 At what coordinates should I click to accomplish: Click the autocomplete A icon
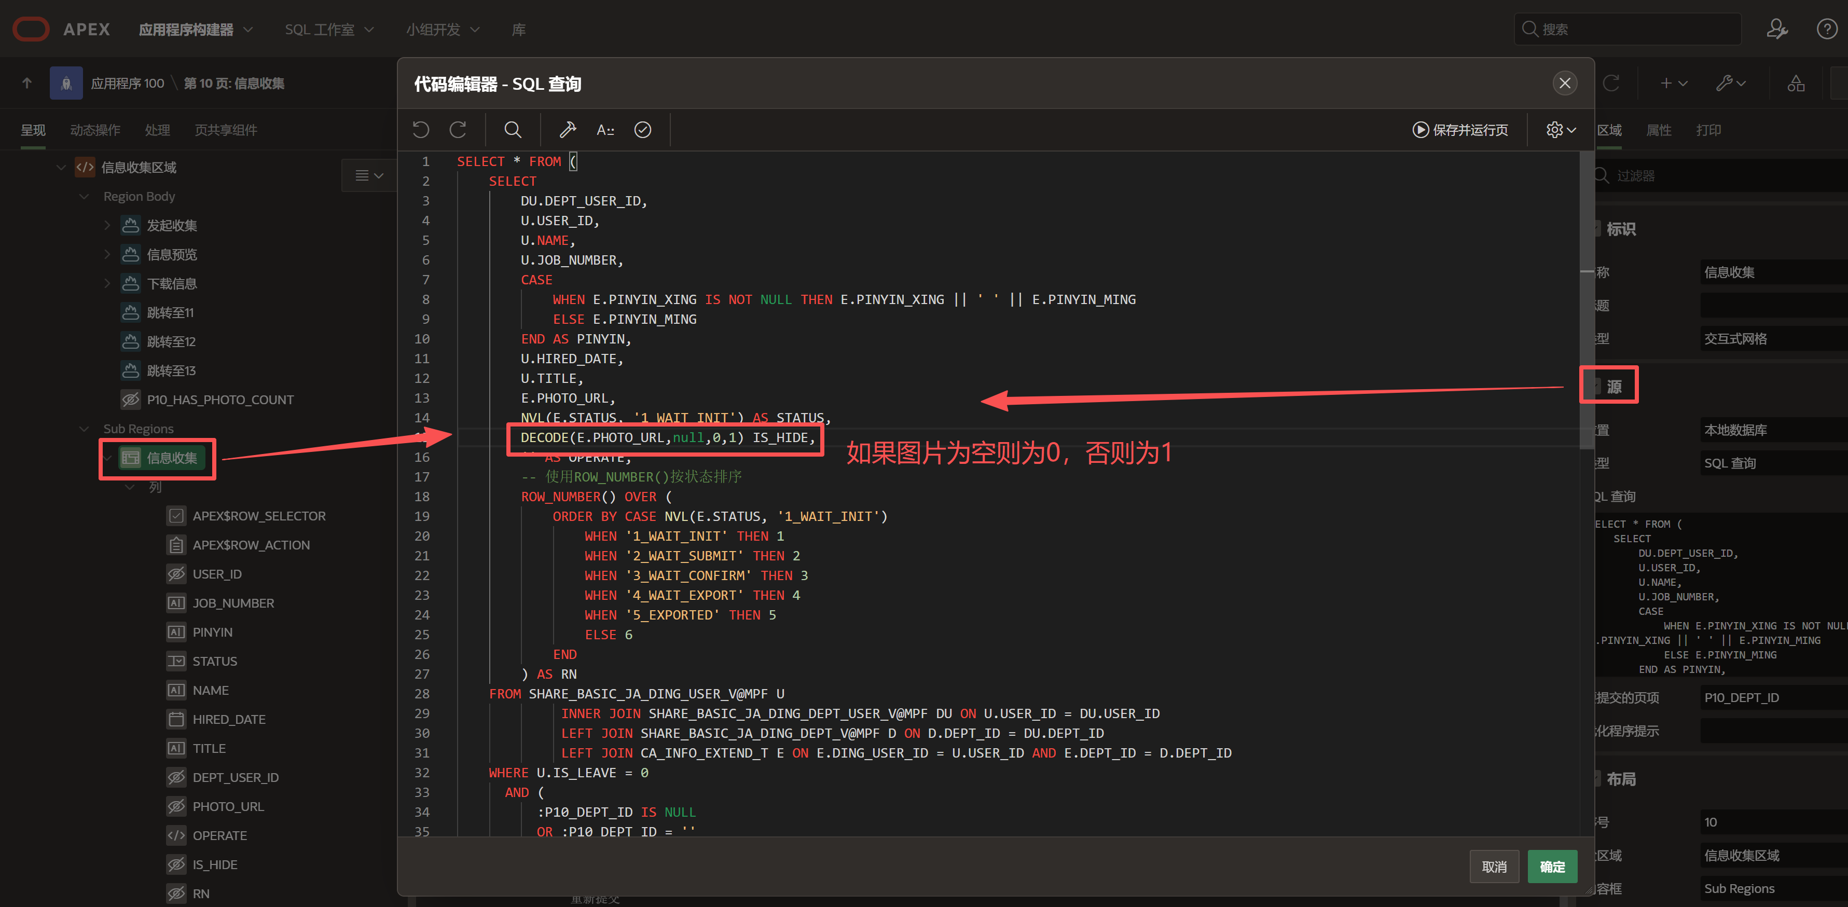coord(605,129)
